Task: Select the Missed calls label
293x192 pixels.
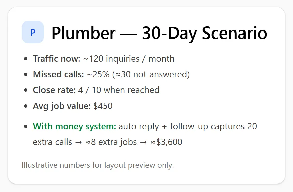Action: [59, 74]
